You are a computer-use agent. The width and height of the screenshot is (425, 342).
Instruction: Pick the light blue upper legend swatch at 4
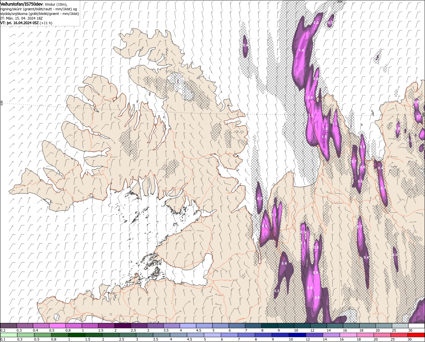188,326
